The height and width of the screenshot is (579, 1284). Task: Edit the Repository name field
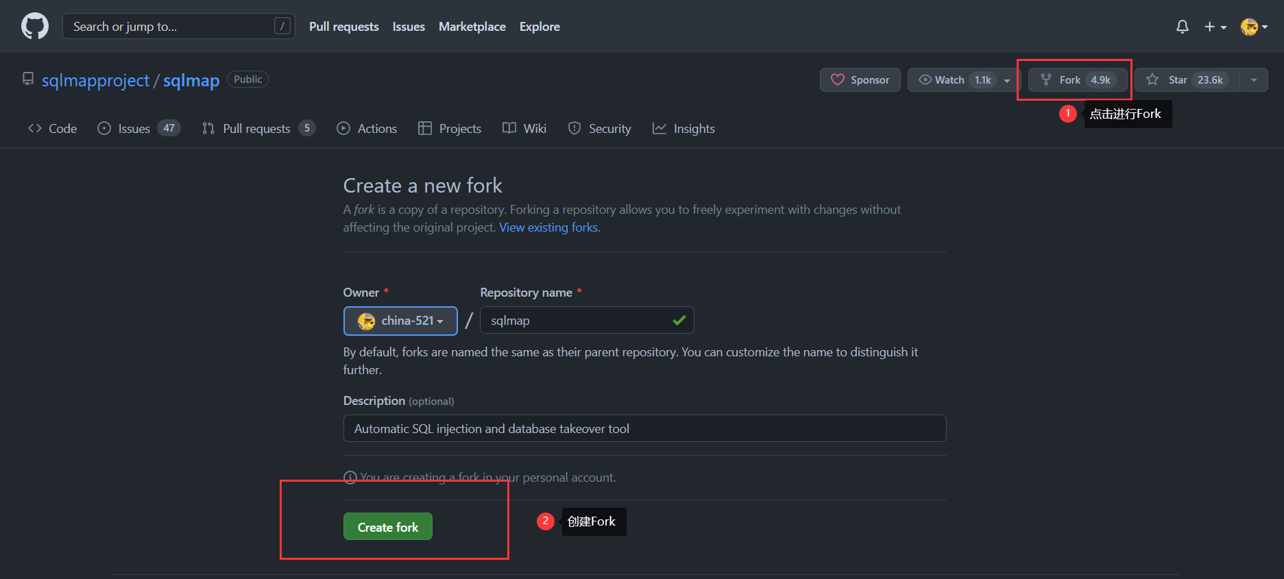[587, 320]
